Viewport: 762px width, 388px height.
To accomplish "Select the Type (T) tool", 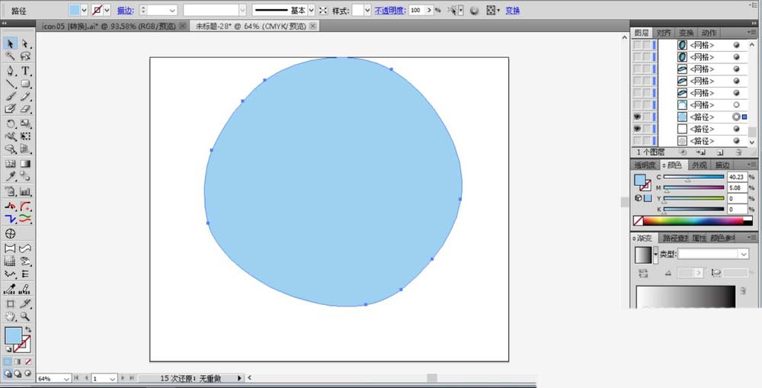I will coord(25,71).
